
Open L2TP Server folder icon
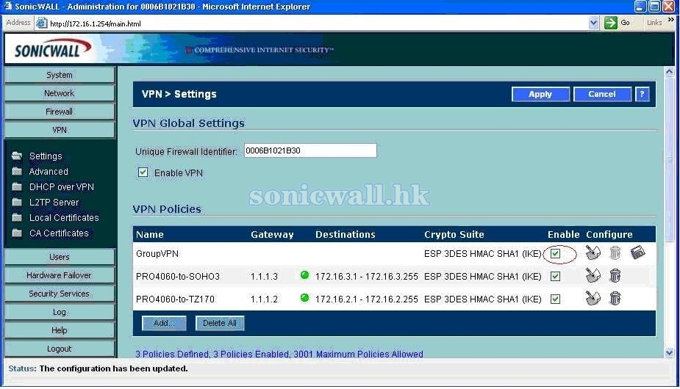[x=17, y=202]
